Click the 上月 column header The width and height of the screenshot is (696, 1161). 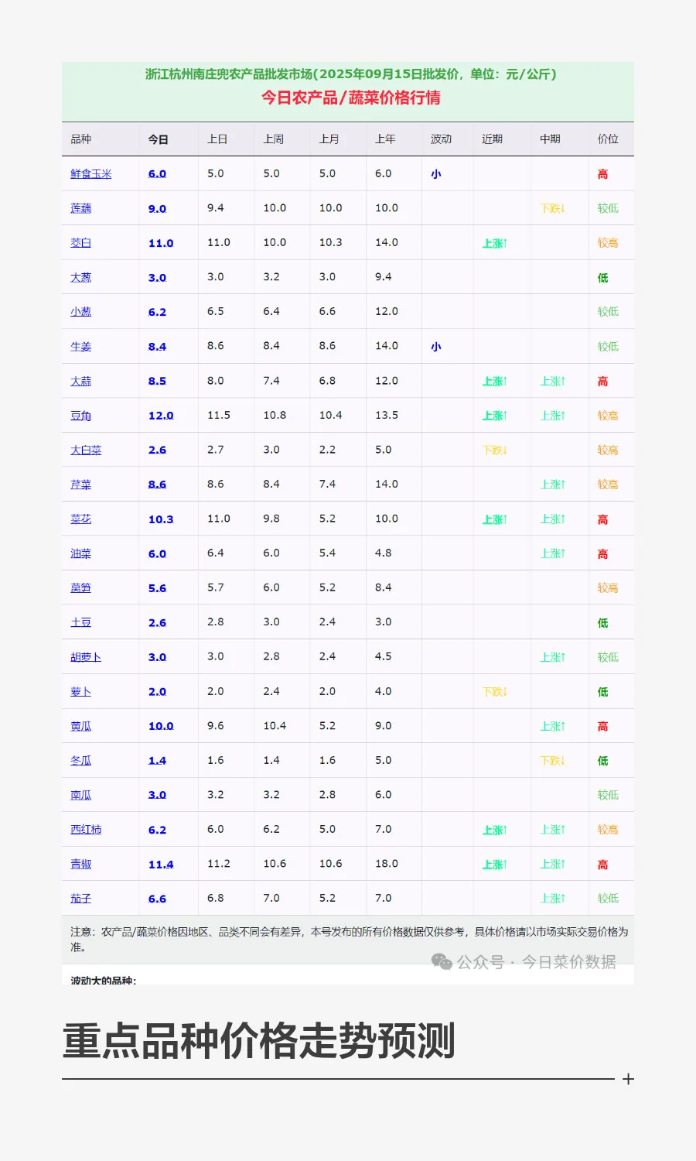coord(329,139)
